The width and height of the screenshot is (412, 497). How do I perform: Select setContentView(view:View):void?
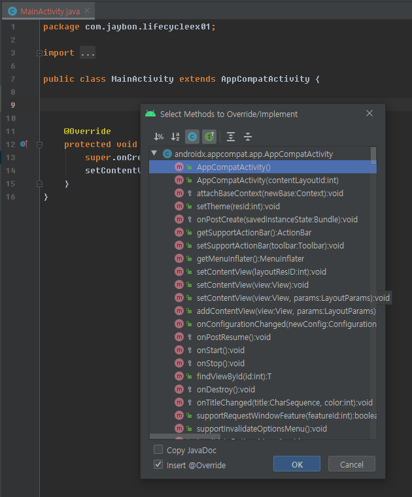[263, 284]
